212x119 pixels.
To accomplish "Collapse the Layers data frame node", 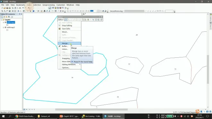I will 2,20.
